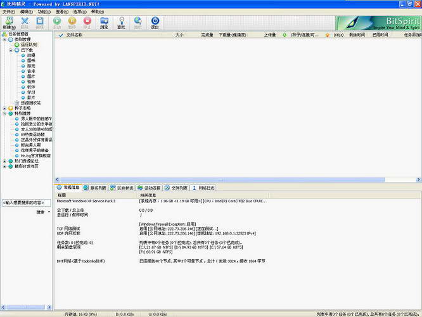Collapse the 类别管理 tree node
Image resolution: width=422 pixels, height=317 pixels.
[4, 40]
